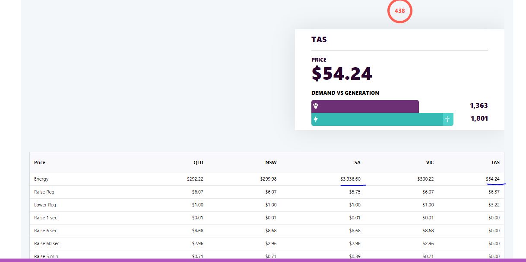Select the Raise 60 sec row label

(47, 243)
